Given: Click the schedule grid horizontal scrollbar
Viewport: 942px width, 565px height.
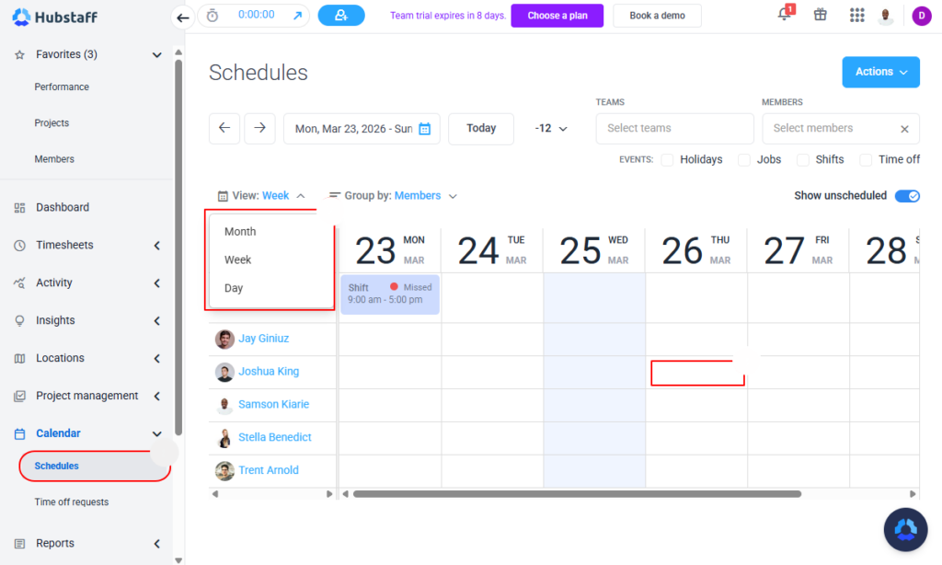Looking at the screenshot, I should (x=577, y=494).
